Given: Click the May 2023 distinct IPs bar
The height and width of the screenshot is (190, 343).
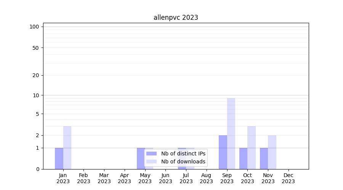Looking at the screenshot, I should pyautogui.click(x=141, y=158).
